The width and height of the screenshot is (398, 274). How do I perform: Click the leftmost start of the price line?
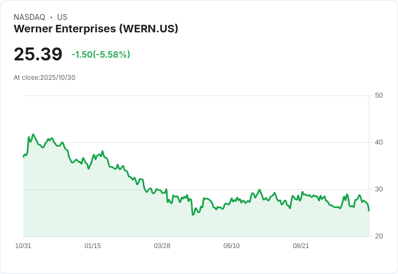23,156
